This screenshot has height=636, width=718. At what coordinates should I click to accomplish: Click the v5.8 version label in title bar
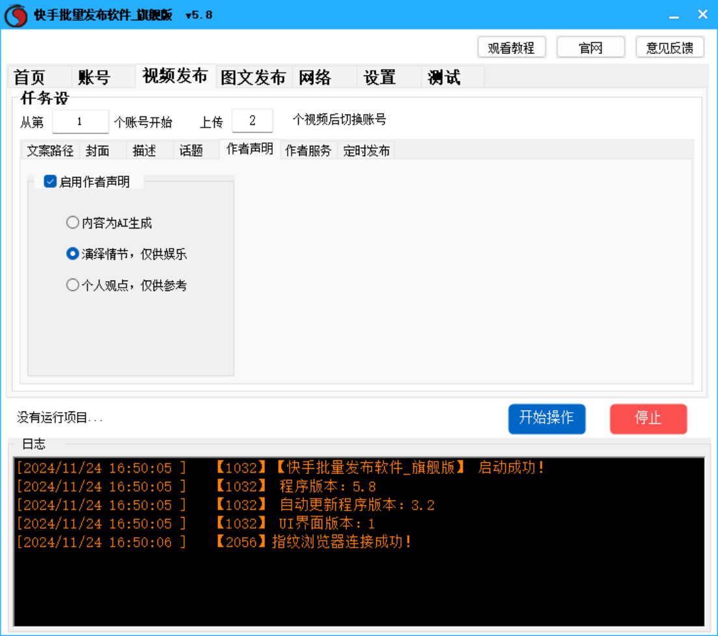(x=199, y=15)
